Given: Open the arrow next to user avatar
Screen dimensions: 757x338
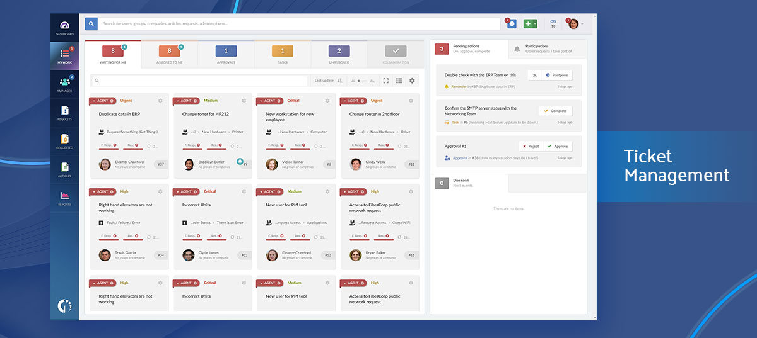Looking at the screenshot, I should pos(582,24).
